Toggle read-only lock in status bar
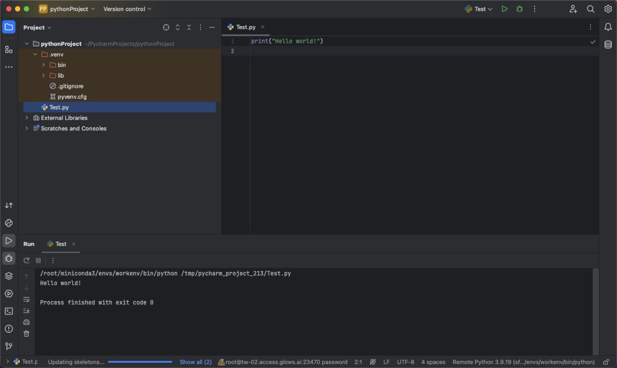617x368 pixels. point(606,362)
